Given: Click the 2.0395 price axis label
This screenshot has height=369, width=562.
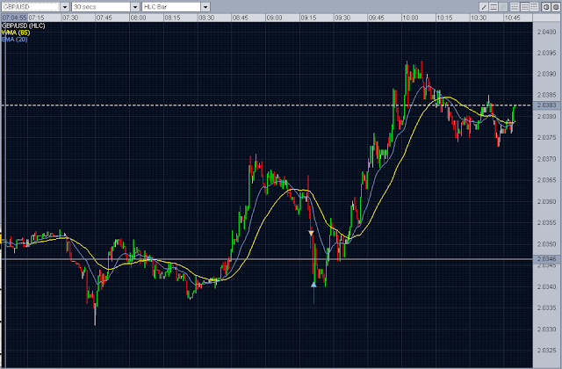Looking at the screenshot, I should point(546,53).
